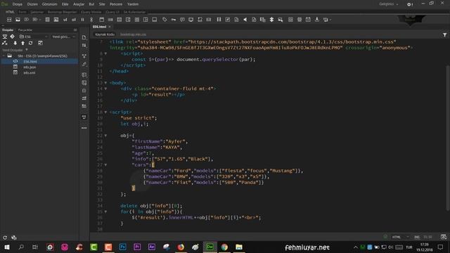Viewport: 450px width, 253px height.
Task: Open the HTML language dropdown in status bar
Action: pos(400,237)
